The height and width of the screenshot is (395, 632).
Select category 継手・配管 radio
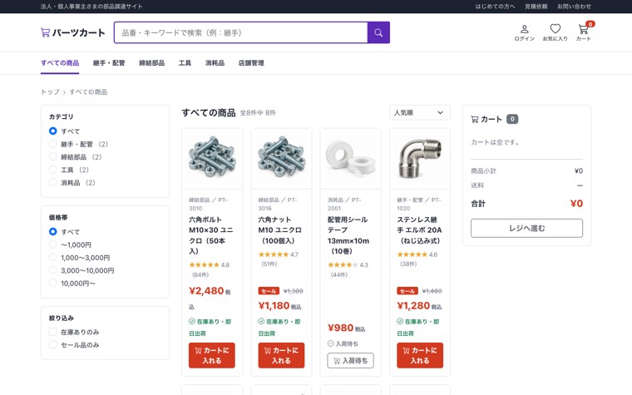(52, 144)
